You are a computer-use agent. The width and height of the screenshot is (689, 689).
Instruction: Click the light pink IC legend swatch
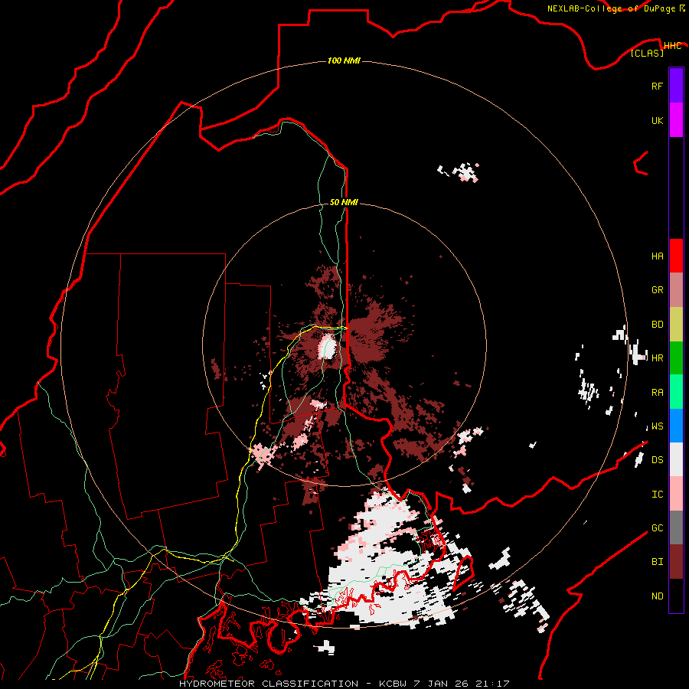click(x=676, y=494)
